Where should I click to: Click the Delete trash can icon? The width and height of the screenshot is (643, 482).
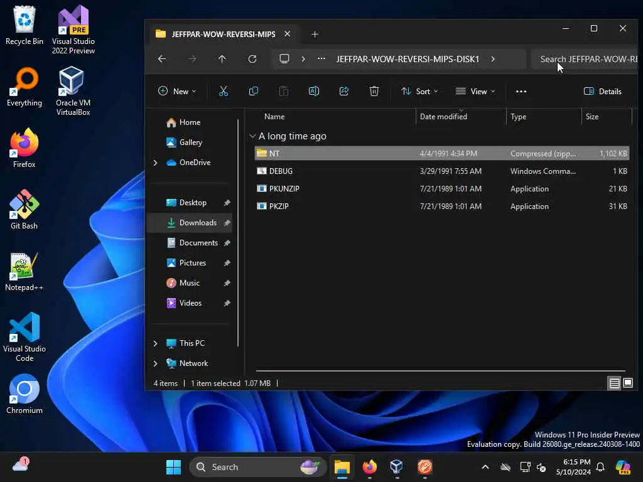tap(374, 92)
